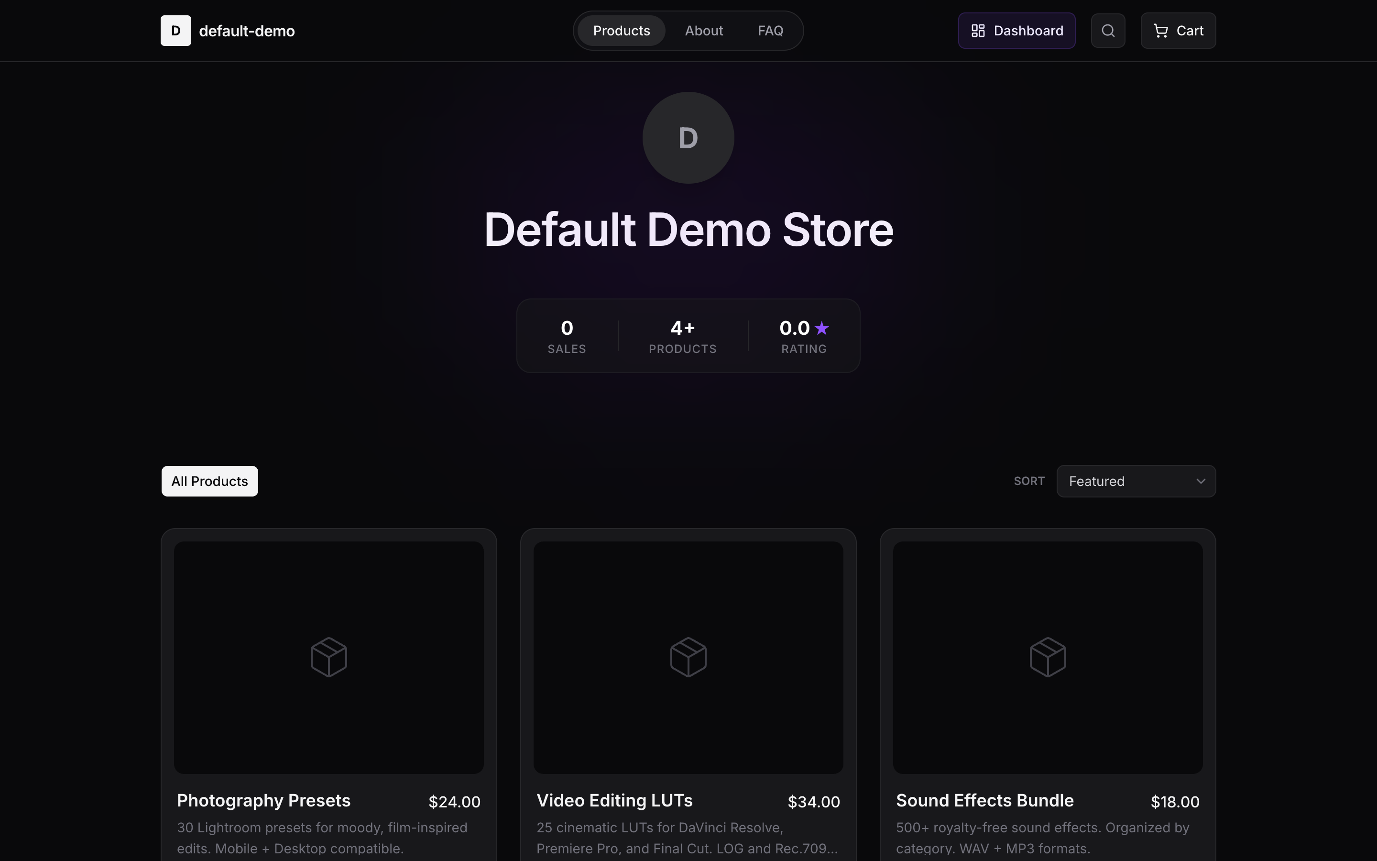1377x861 pixels.
Task: Click the square D logo in header
Action: click(x=176, y=31)
